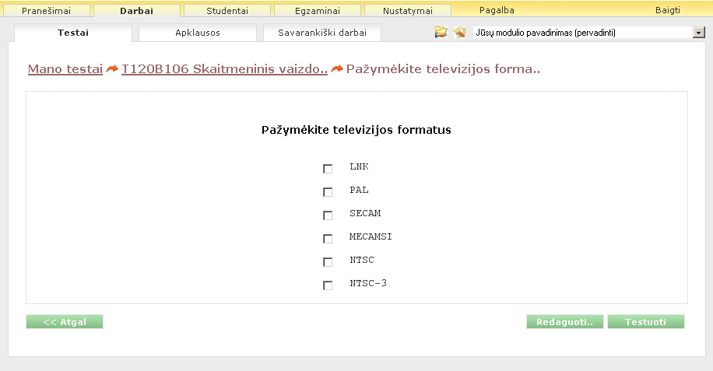
Task: Follow the Mano testai breadcrumb link
Action: coord(65,69)
